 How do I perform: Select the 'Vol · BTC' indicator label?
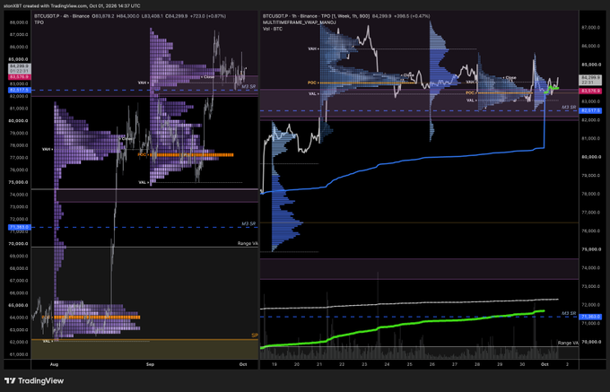(x=273, y=29)
